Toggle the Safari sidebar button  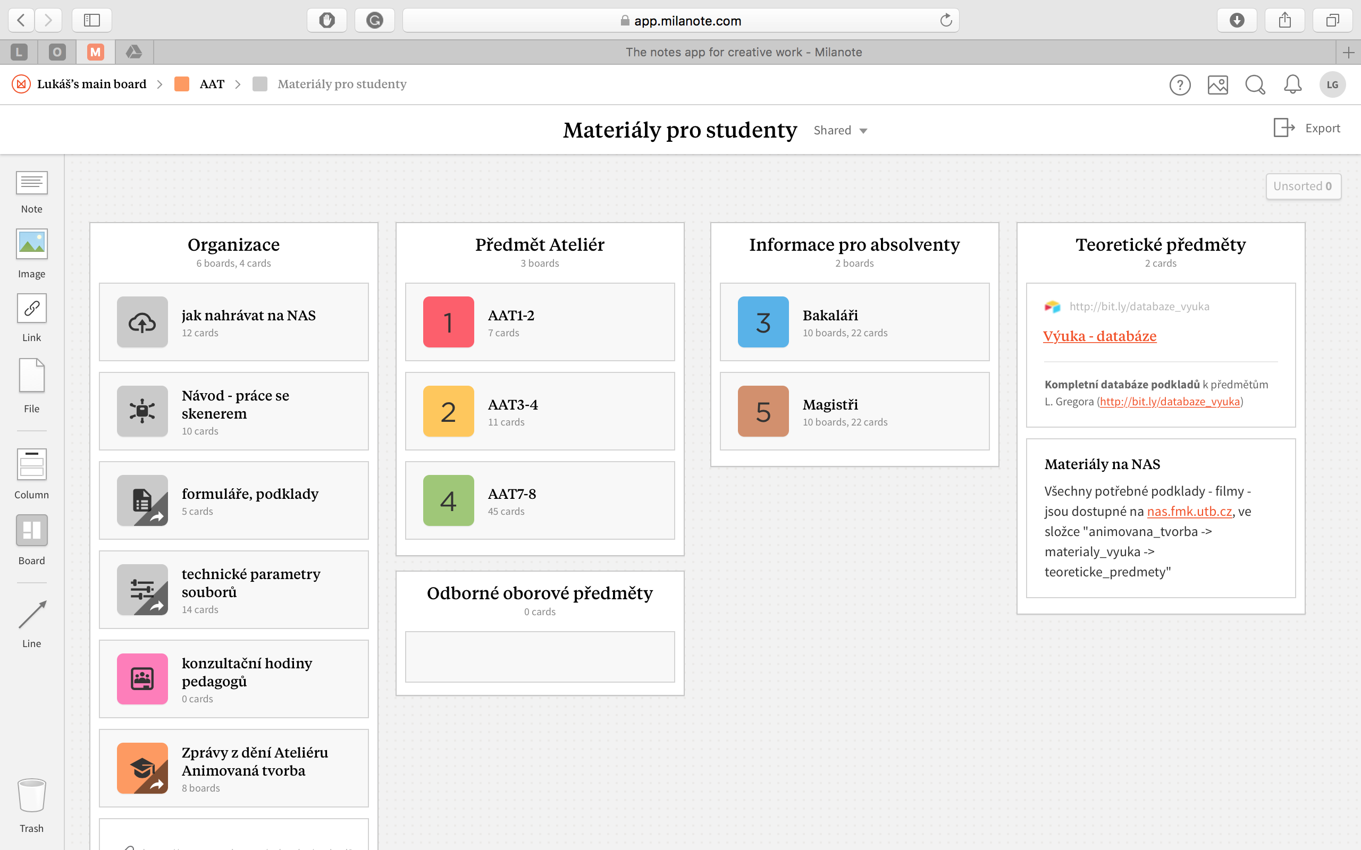coord(91,21)
